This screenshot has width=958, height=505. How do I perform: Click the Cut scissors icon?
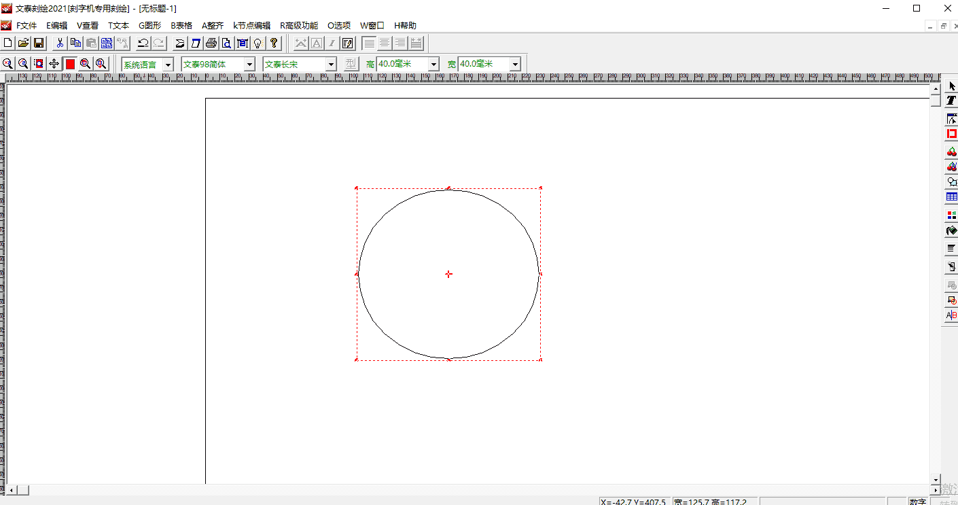[x=60, y=43]
